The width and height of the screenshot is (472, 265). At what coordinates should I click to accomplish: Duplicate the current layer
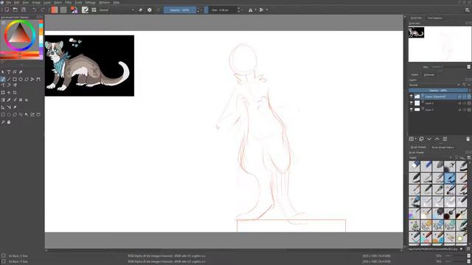point(421,139)
